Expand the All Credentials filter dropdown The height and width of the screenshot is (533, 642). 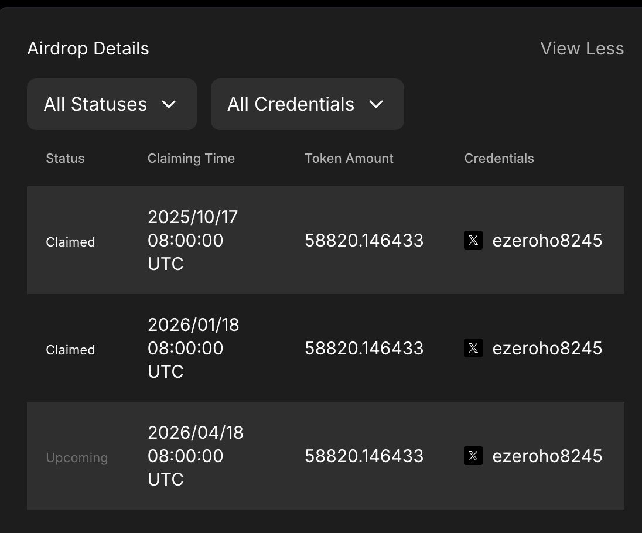coord(307,104)
